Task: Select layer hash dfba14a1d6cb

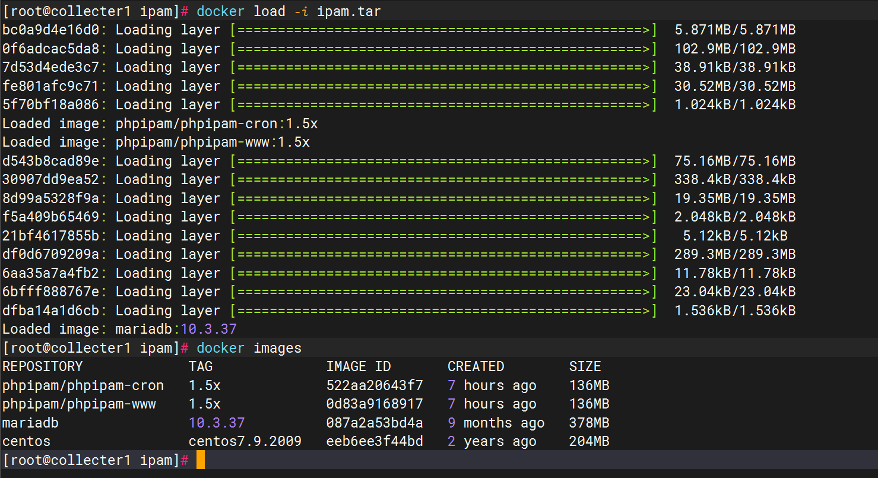Action: [51, 311]
